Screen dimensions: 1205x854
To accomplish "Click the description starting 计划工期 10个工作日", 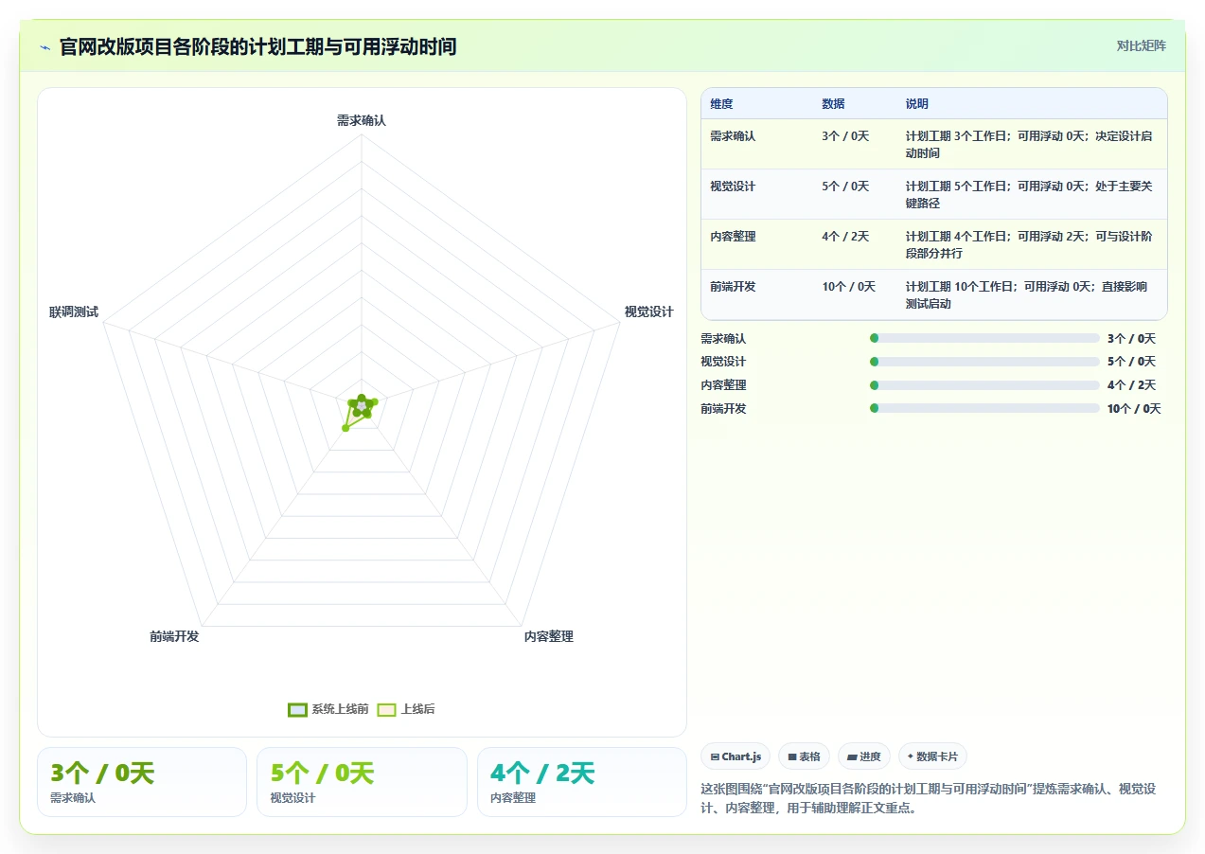I will pos(1028,294).
